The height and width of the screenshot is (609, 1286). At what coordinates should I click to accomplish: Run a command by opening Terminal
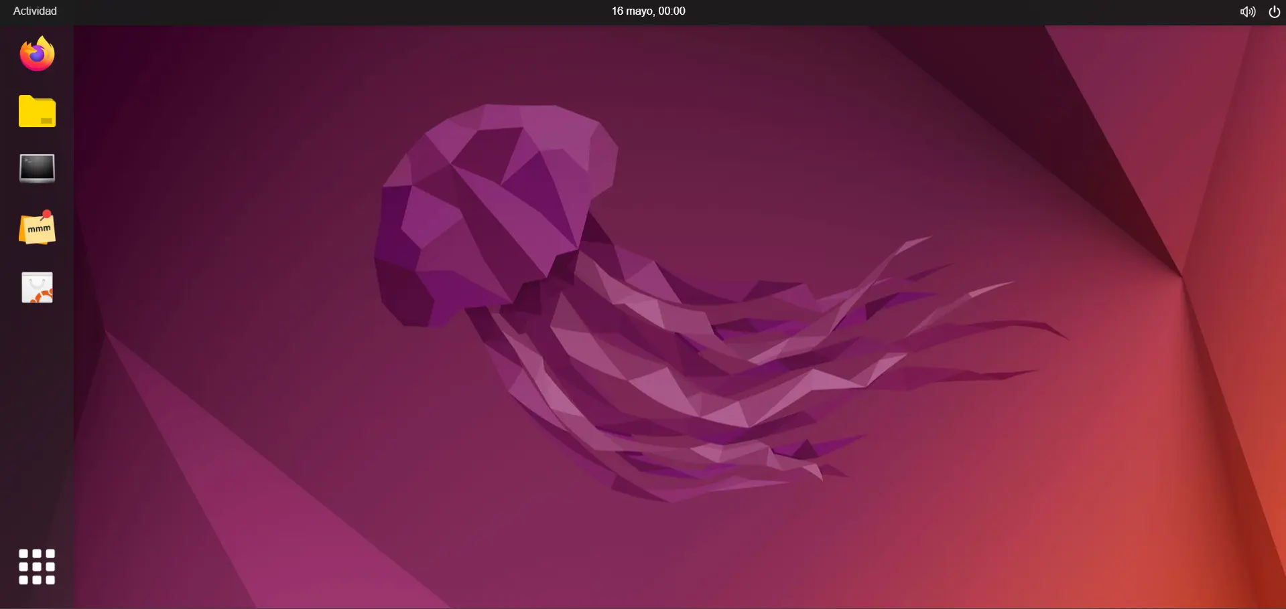coord(37,169)
